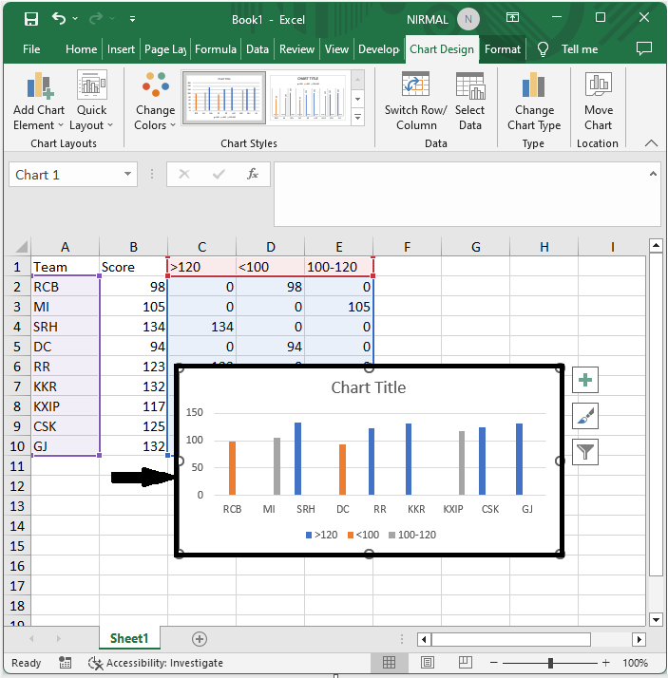668x678 pixels.
Task: Click the Chart Title text
Action: pos(369,387)
